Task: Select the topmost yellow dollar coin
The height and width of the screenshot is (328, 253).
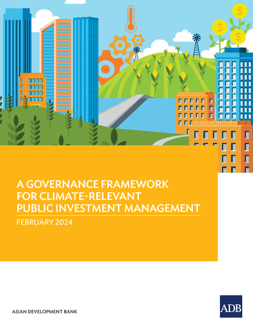Action: coord(240,11)
